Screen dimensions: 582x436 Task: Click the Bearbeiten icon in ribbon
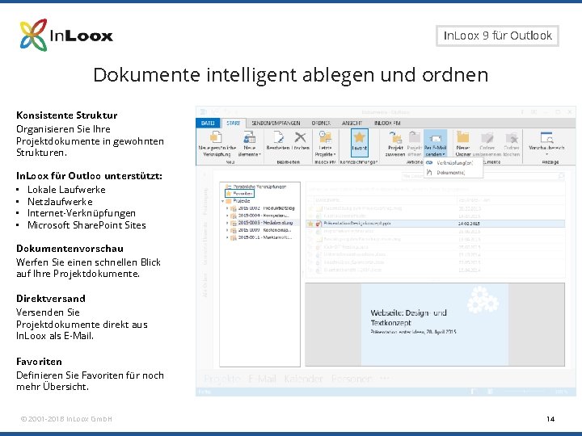click(x=278, y=137)
